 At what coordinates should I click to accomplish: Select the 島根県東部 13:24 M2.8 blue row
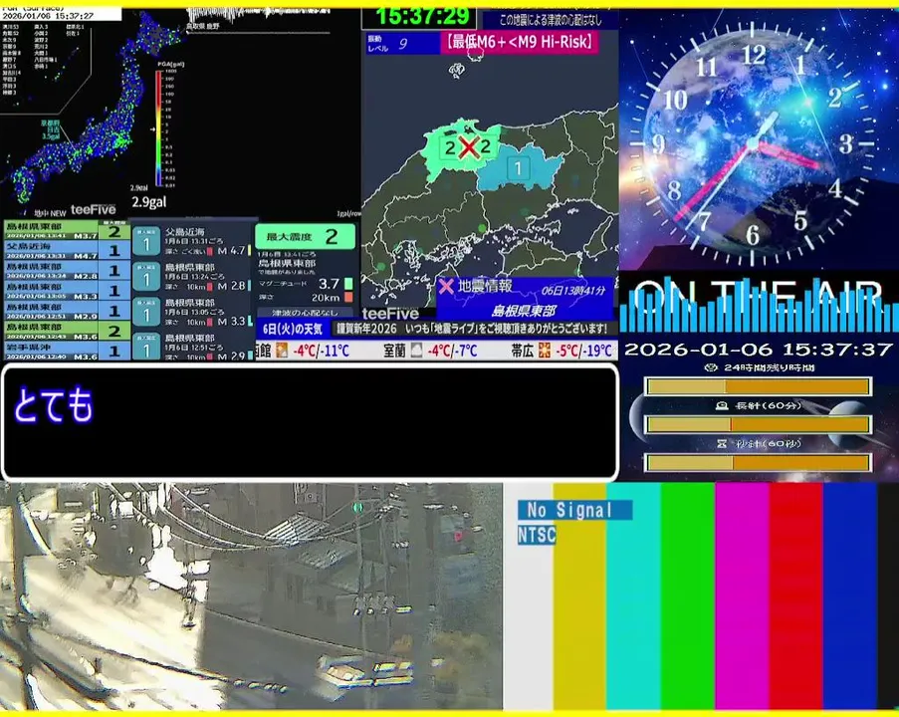[67, 271]
